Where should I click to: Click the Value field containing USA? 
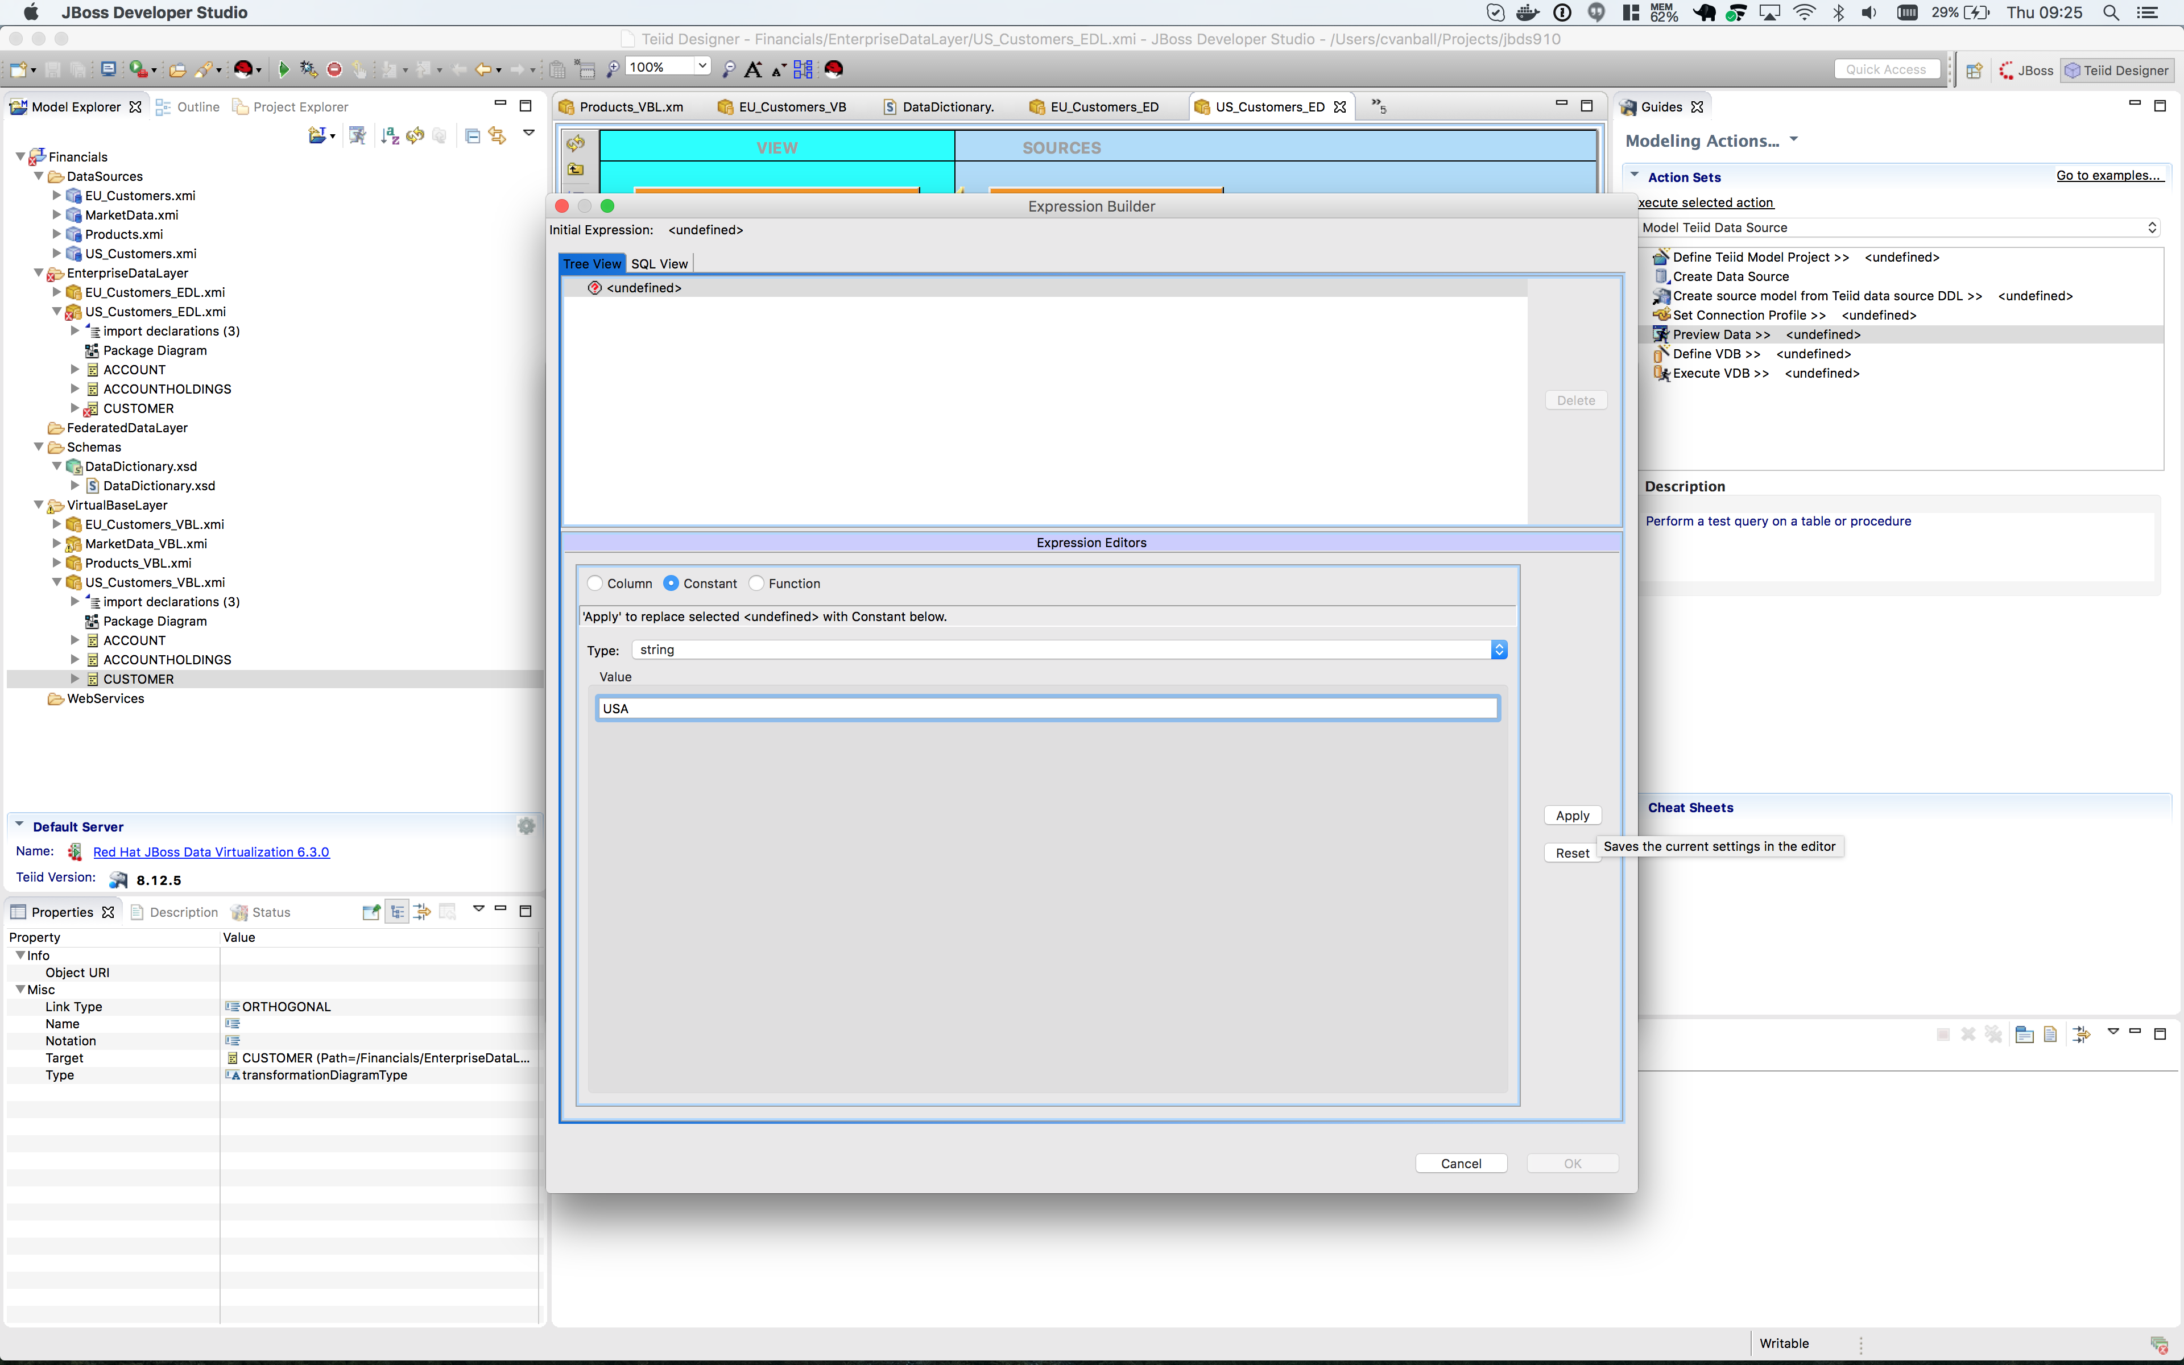point(1046,708)
